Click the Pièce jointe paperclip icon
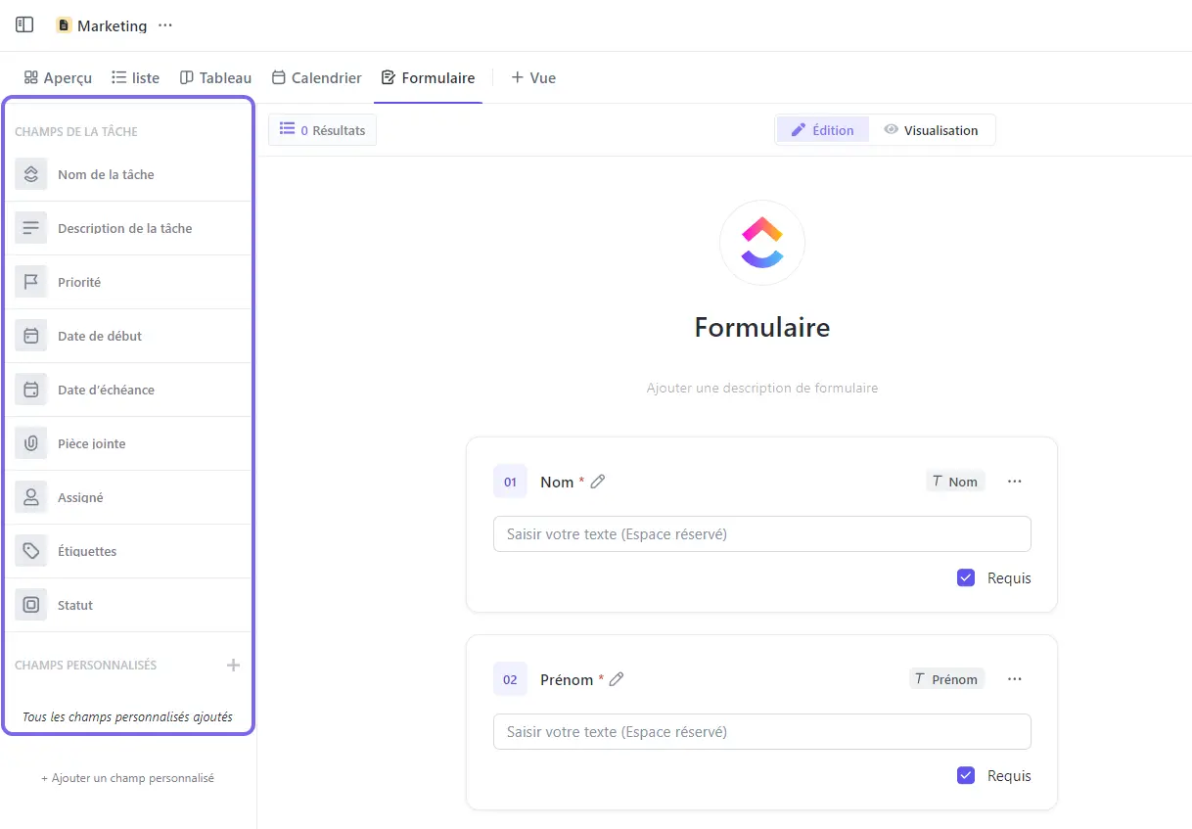The image size is (1192, 829). [x=31, y=443]
